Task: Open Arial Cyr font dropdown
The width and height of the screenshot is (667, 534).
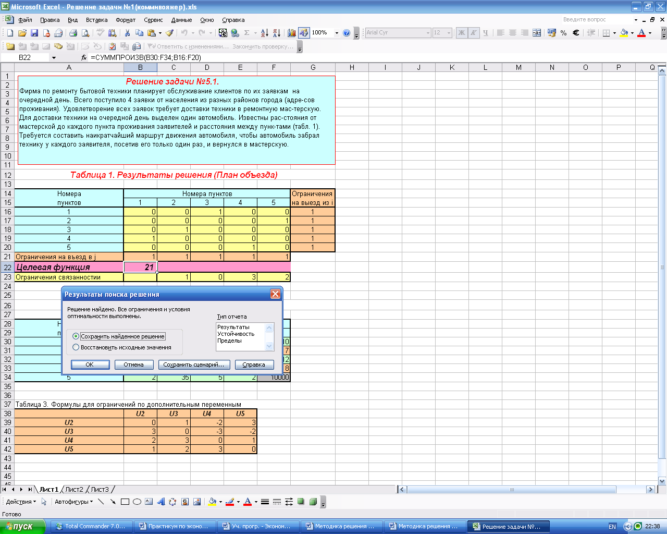Action: [x=428, y=33]
